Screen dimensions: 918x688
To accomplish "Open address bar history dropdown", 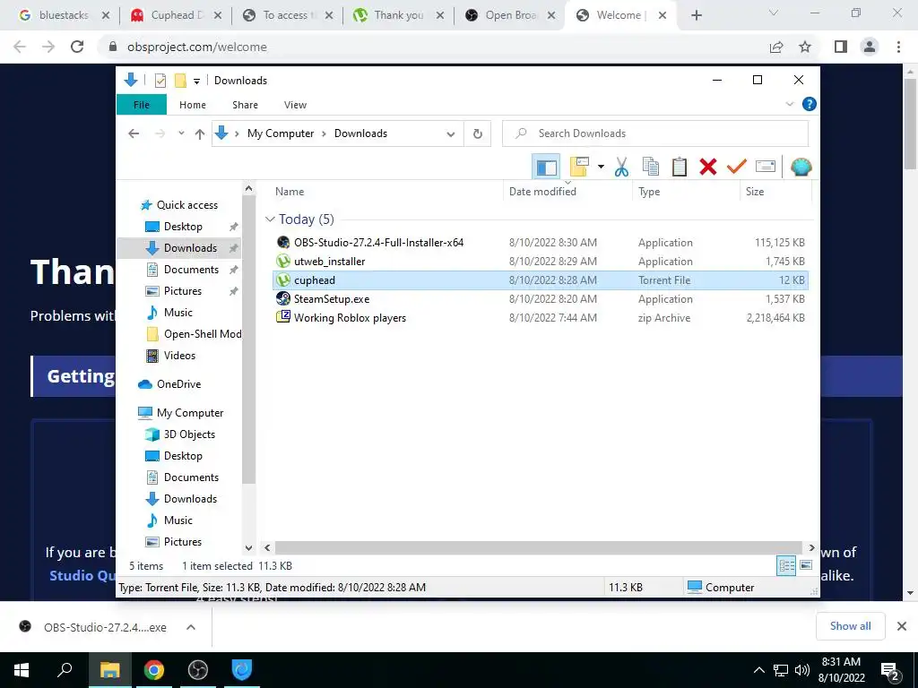I will 451,134.
